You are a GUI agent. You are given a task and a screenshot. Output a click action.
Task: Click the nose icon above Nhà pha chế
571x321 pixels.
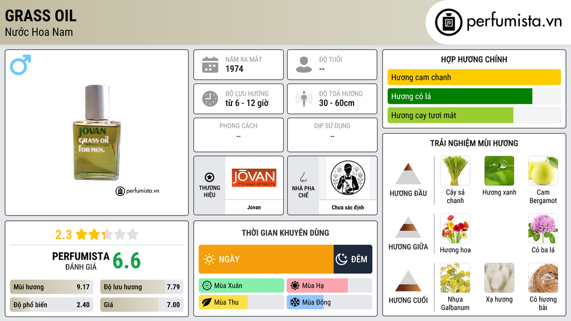click(303, 177)
